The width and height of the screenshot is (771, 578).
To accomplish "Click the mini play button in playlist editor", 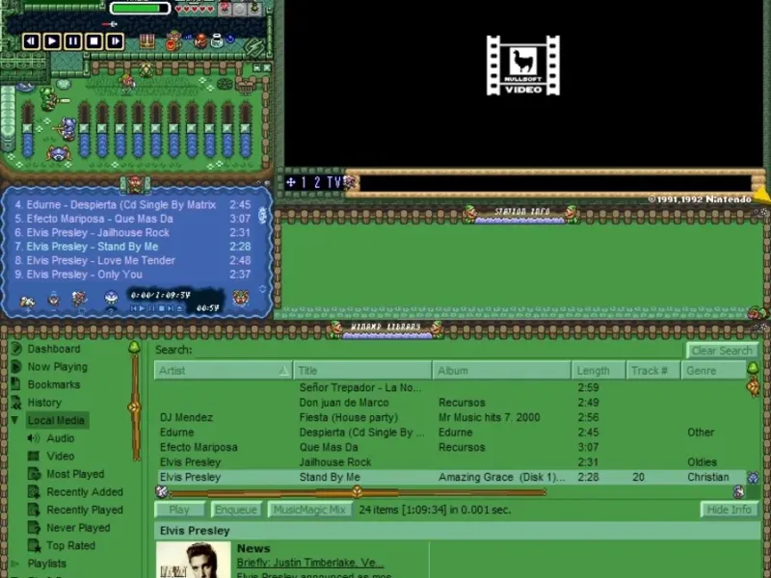I will point(142,308).
